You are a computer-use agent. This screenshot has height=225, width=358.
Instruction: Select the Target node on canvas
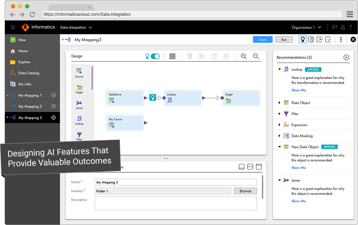[x=241, y=98]
